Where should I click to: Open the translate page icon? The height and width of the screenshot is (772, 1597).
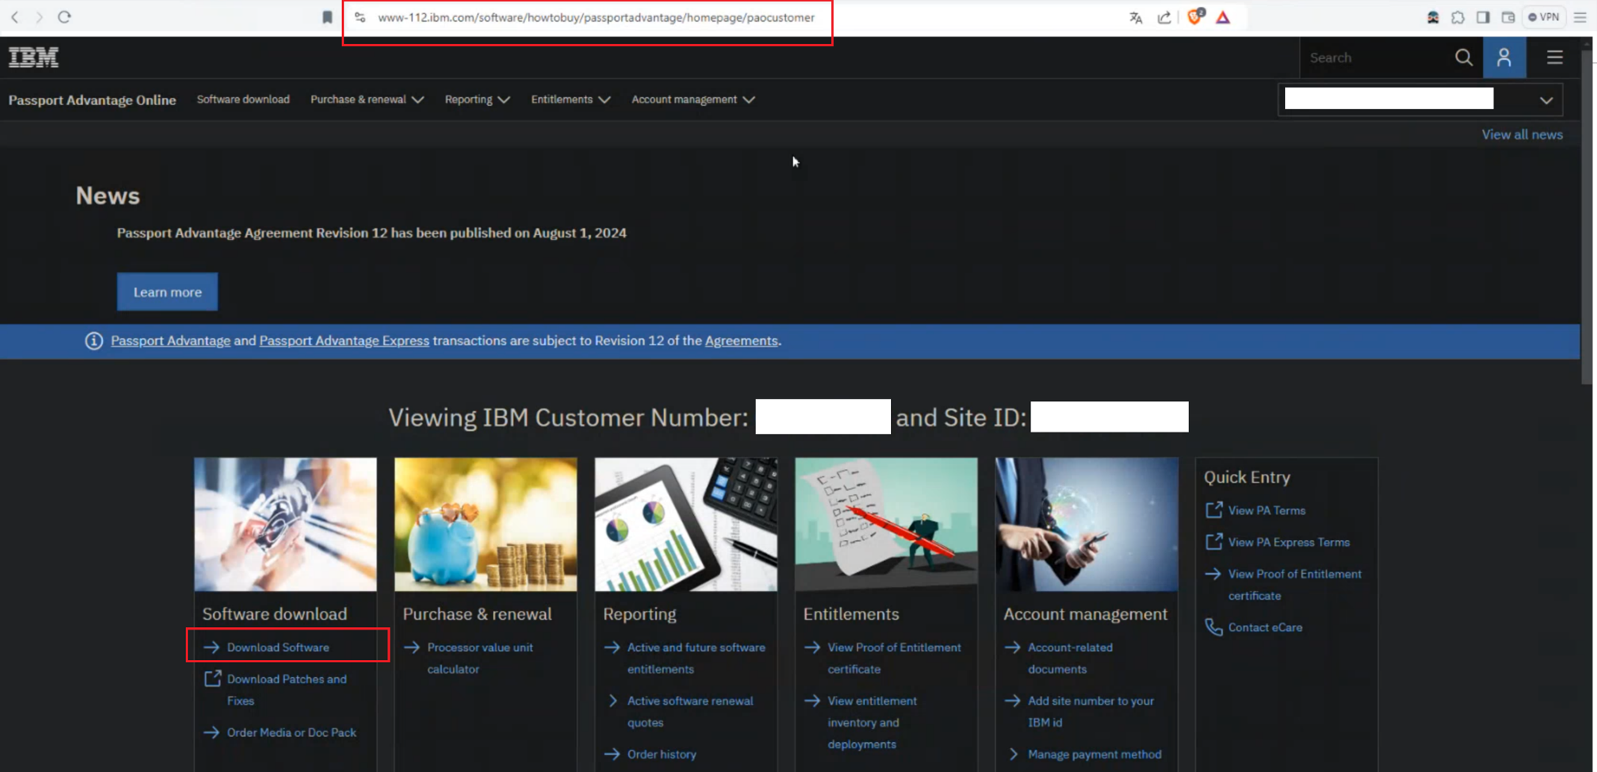pos(1135,17)
